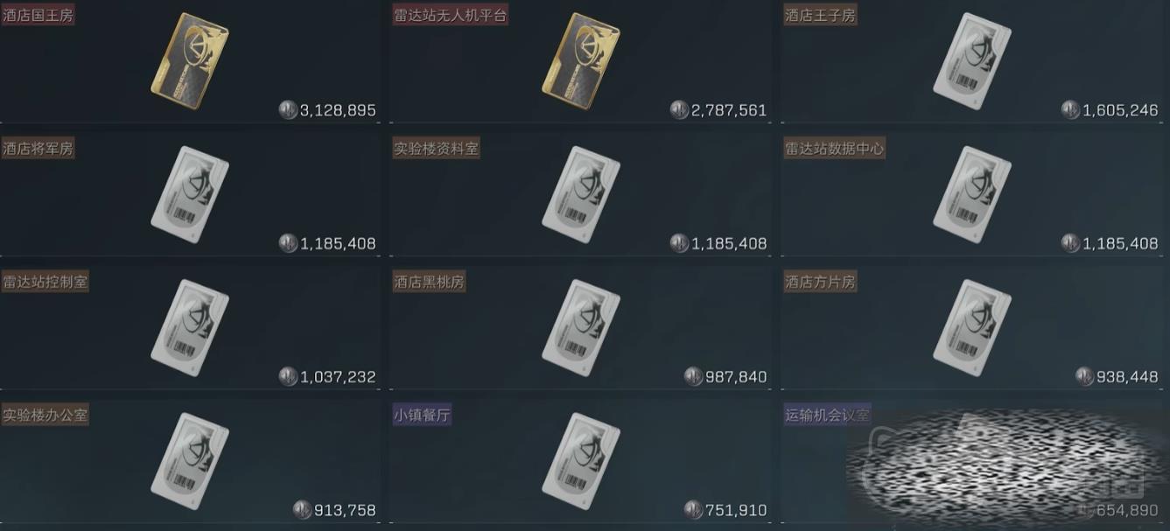Choose the 酒店方片房 keycard icon
This screenshot has height=531, width=1170.
(972, 328)
